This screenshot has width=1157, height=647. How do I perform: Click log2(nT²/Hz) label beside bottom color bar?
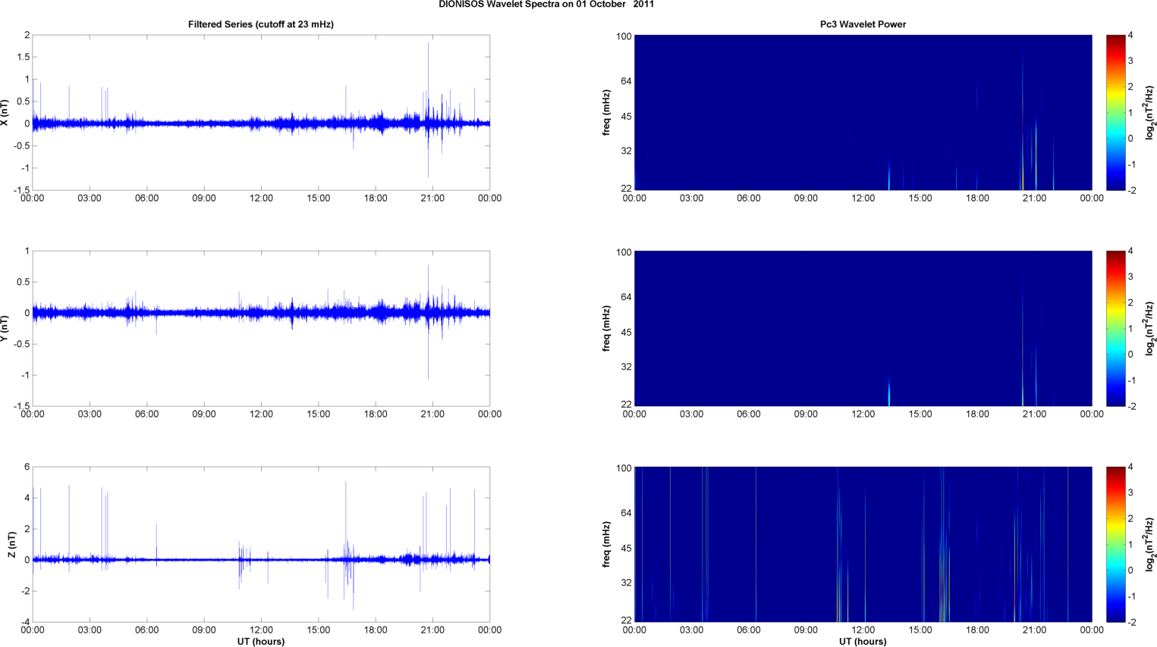pyautogui.click(x=1149, y=544)
